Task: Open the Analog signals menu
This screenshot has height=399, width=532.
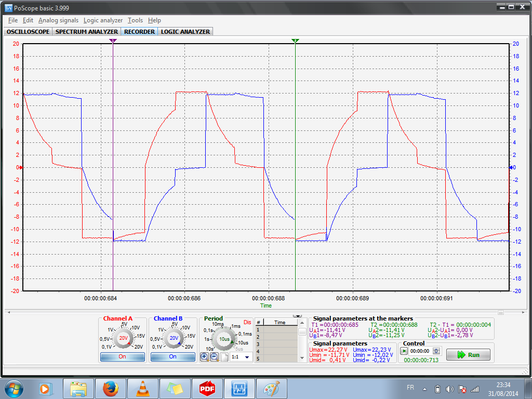Action: (x=58, y=20)
